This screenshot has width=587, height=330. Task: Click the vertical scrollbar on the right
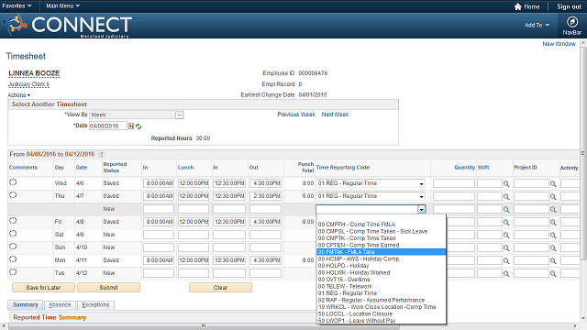click(583, 153)
